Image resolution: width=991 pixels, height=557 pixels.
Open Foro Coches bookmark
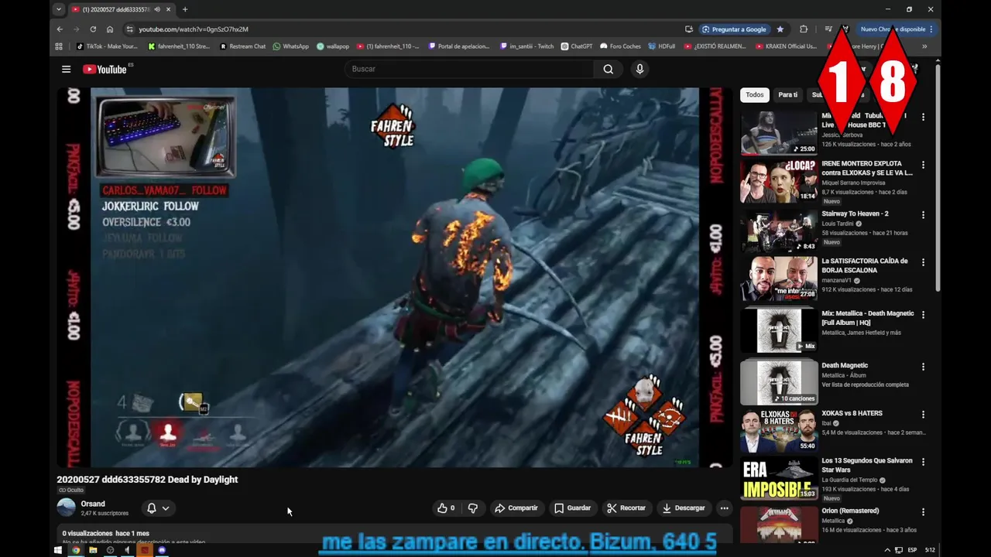point(621,46)
